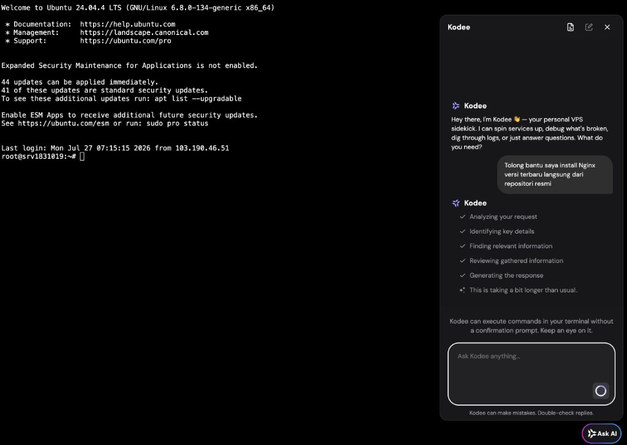627x445 pixels.
Task: Click the ubuntu.com/esm URL in terminal
Action: 64,123
